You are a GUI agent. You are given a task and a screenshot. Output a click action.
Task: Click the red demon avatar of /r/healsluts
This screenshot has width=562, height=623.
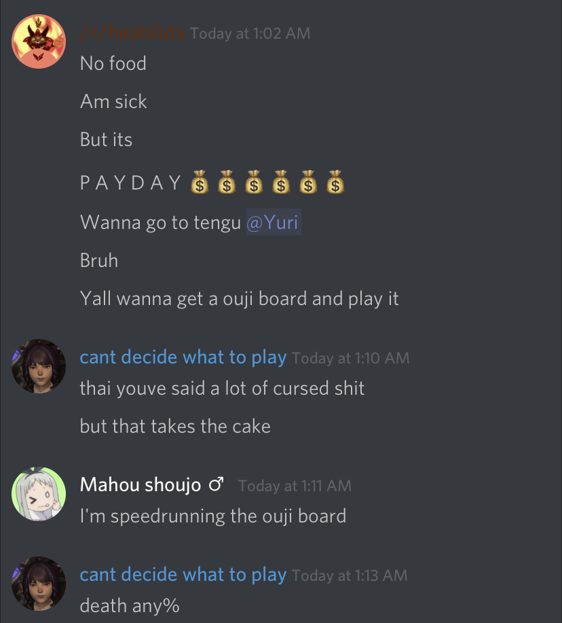[39, 41]
